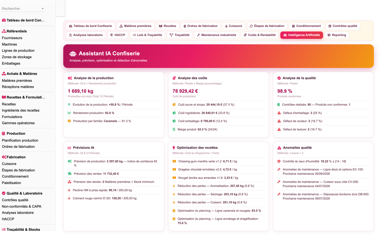Click the truck icon beside Prévision des ventes

(70, 174)
